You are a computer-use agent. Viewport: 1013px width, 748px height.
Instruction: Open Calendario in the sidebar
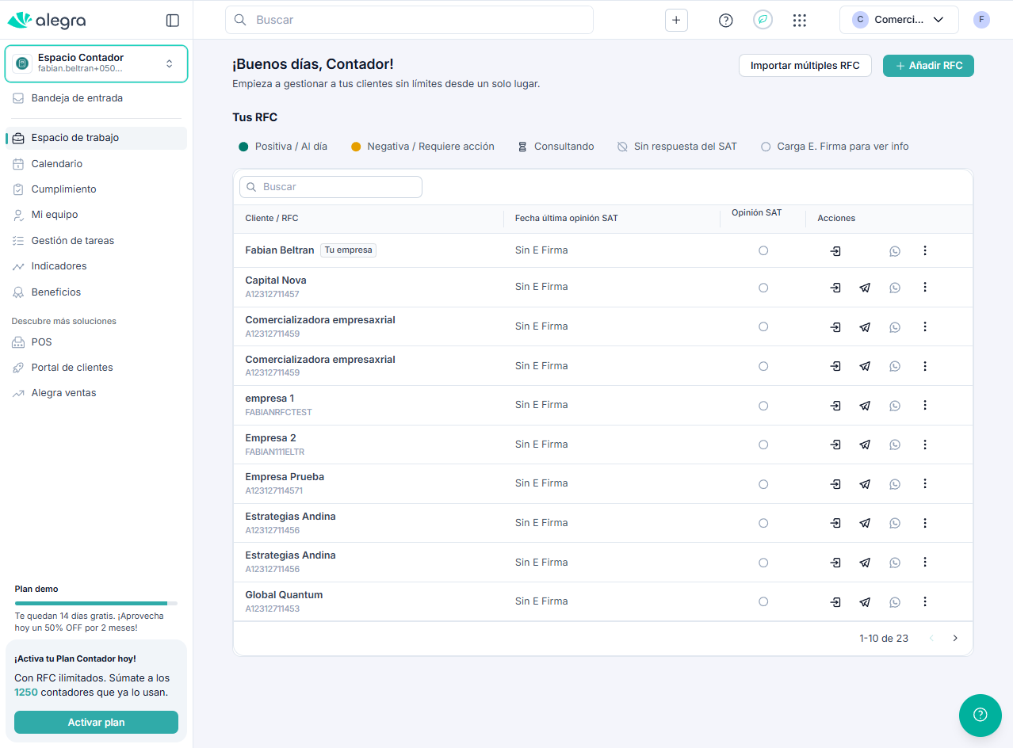[57, 164]
